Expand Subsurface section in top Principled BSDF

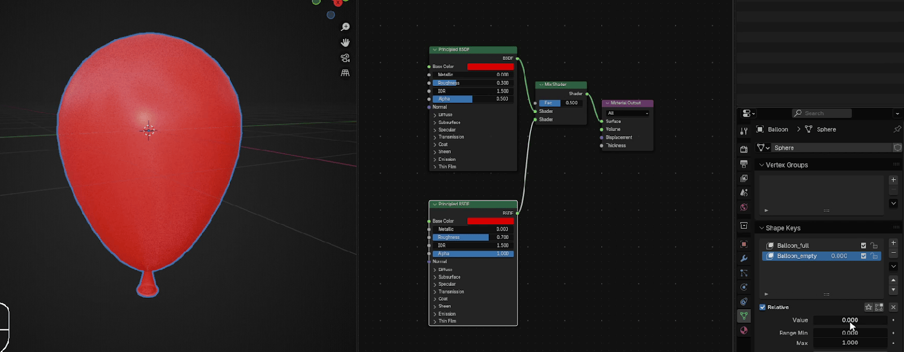(x=449, y=122)
